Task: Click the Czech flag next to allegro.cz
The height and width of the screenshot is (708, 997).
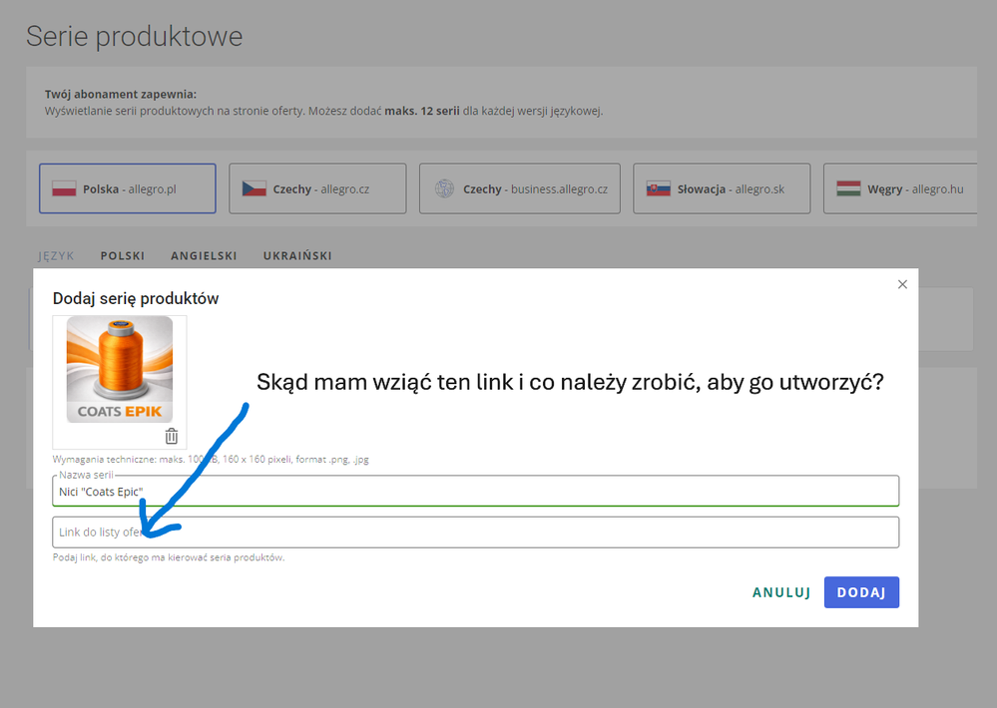Action: coord(253,188)
